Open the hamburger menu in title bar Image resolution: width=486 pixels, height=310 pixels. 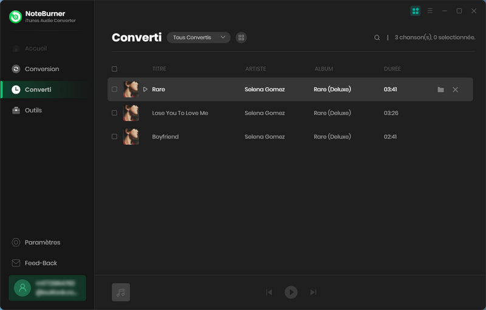coord(430,11)
